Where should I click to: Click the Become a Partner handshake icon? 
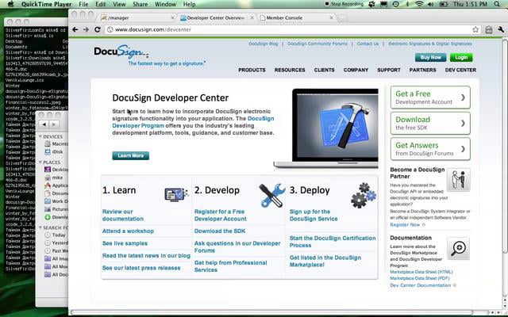(459, 180)
